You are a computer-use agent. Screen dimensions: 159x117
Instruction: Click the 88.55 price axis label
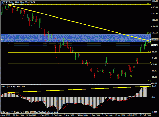coord(154,77)
